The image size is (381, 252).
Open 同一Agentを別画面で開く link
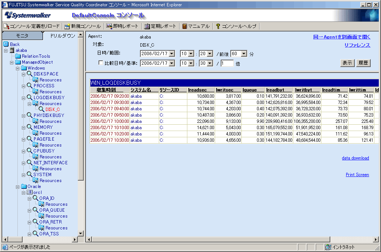coord(342,37)
